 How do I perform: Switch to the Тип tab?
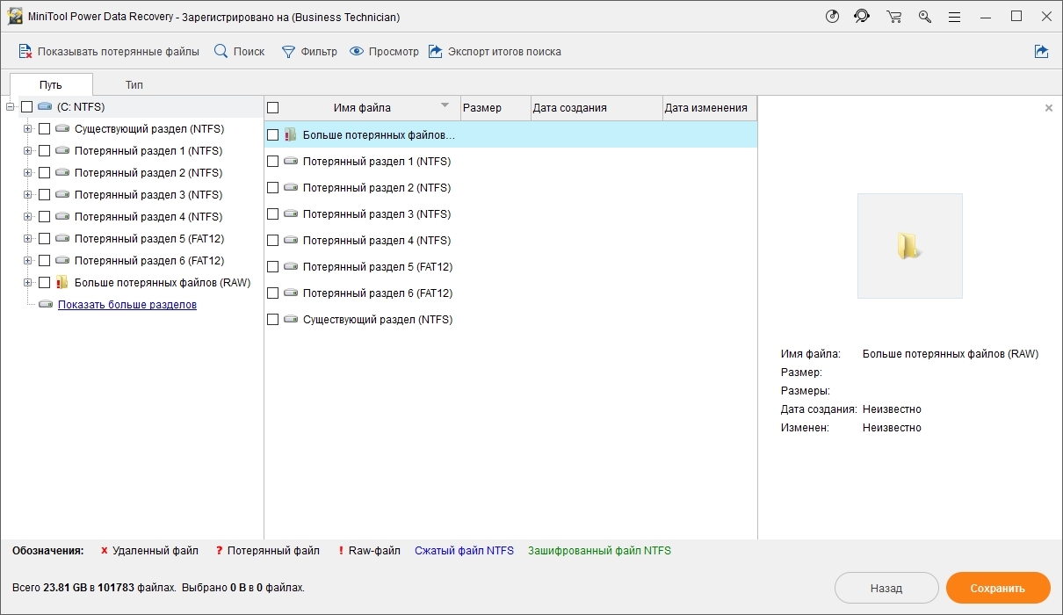134,85
